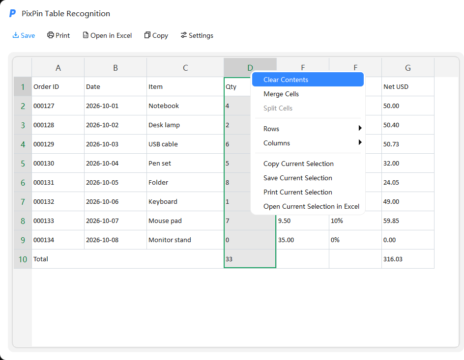Expand the Rows submenu arrow

(x=360, y=128)
